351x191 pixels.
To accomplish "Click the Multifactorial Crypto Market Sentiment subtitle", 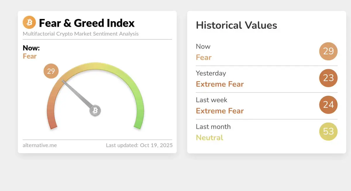I will coord(81,34).
